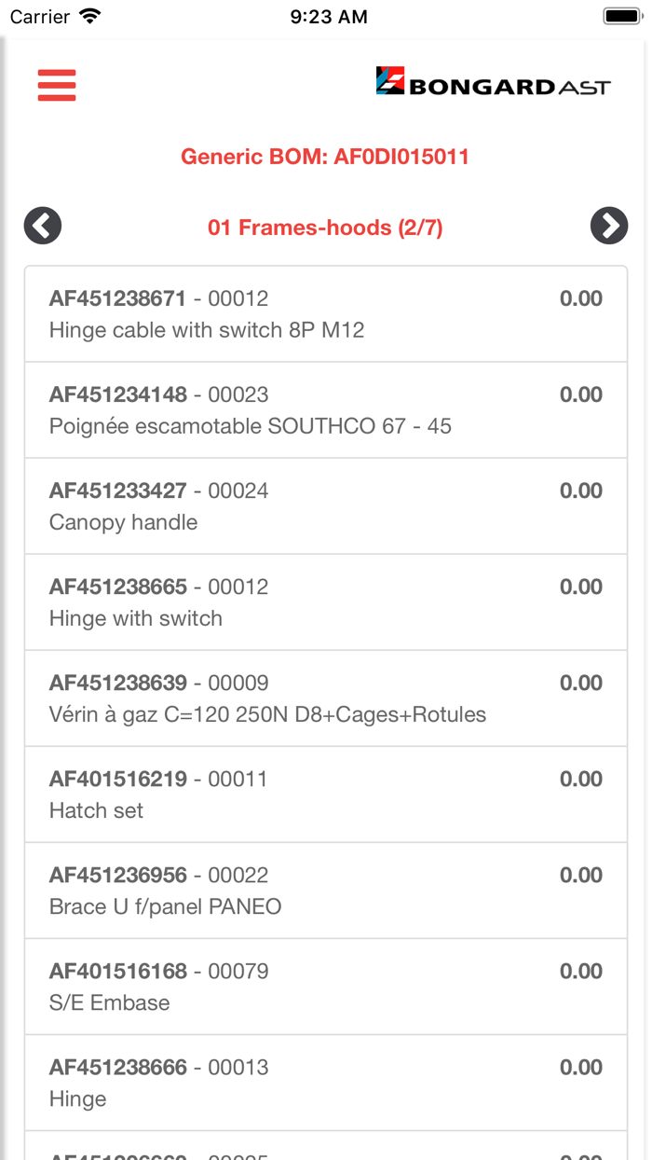Viewport: 652px width, 1160px height.
Task: Select Poignée escamotable SOUTHCO 67 - 45 row
Action: pyautogui.click(x=325, y=410)
